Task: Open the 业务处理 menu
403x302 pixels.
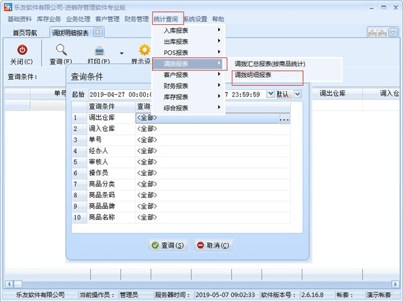Action: pos(78,19)
